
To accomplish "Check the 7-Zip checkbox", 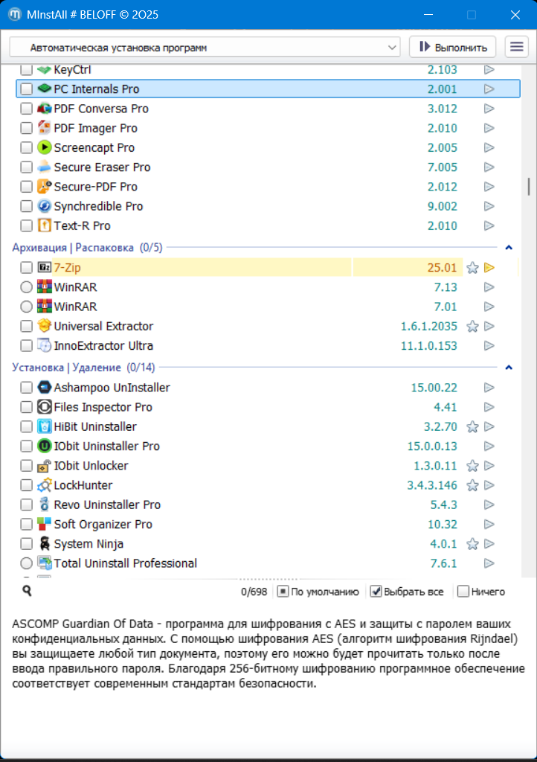I will [26, 268].
